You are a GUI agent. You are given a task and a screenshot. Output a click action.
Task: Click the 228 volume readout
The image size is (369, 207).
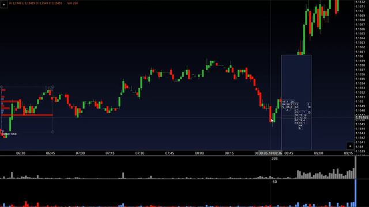274,159
